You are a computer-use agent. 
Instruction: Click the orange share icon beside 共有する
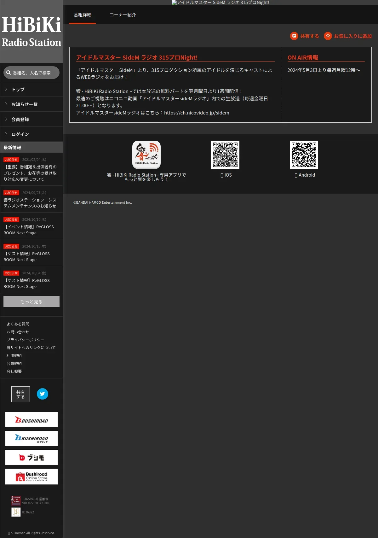click(x=294, y=36)
